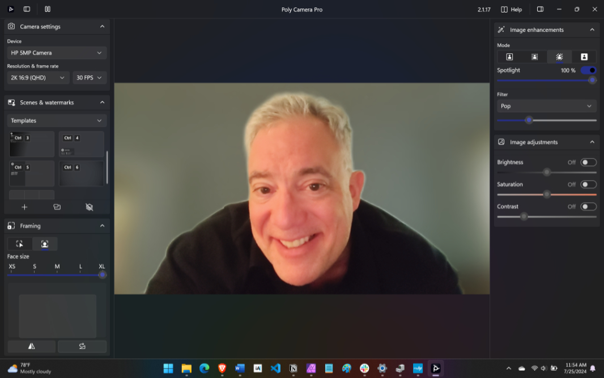The image size is (604, 378).
Task: Open Notion from the taskbar
Action: coord(293,368)
